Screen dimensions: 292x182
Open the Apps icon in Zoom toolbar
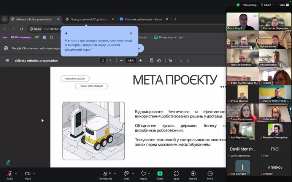pos(176,174)
